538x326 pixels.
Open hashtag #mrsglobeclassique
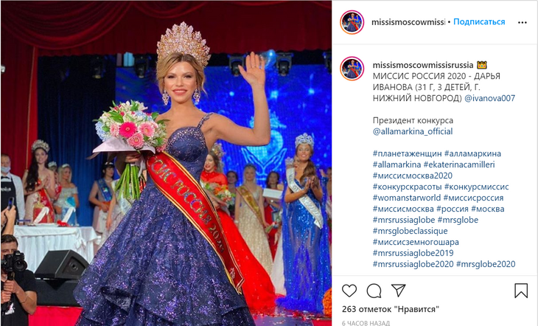[x=410, y=231]
